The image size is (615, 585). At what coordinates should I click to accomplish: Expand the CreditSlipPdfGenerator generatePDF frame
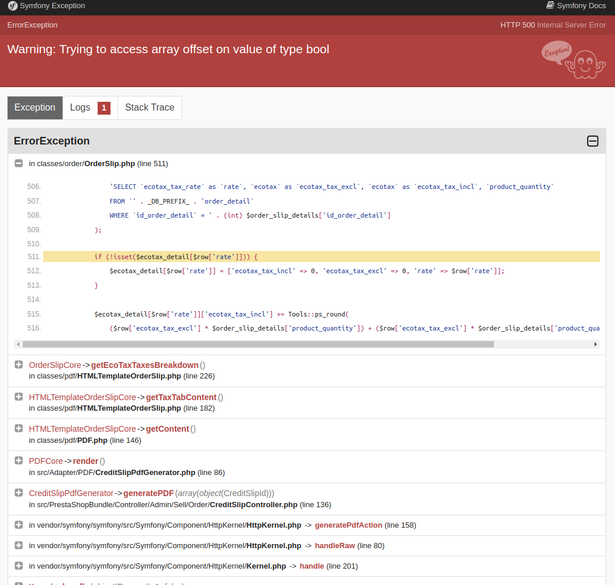pyautogui.click(x=18, y=493)
